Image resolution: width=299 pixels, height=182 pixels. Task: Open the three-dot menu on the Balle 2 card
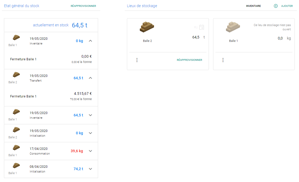pyautogui.click(x=137, y=60)
